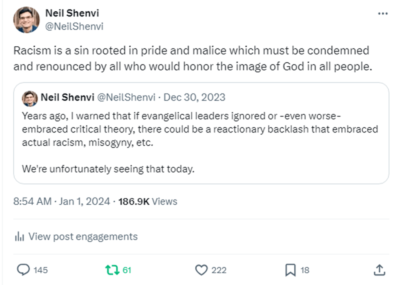
Task: Open the quoted post about critical theory
Action: 201,142
